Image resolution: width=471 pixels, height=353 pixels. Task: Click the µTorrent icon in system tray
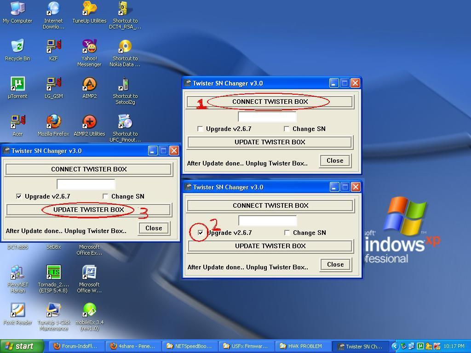point(420,346)
